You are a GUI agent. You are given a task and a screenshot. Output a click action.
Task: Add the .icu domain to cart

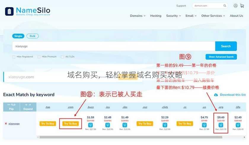(108, 125)
